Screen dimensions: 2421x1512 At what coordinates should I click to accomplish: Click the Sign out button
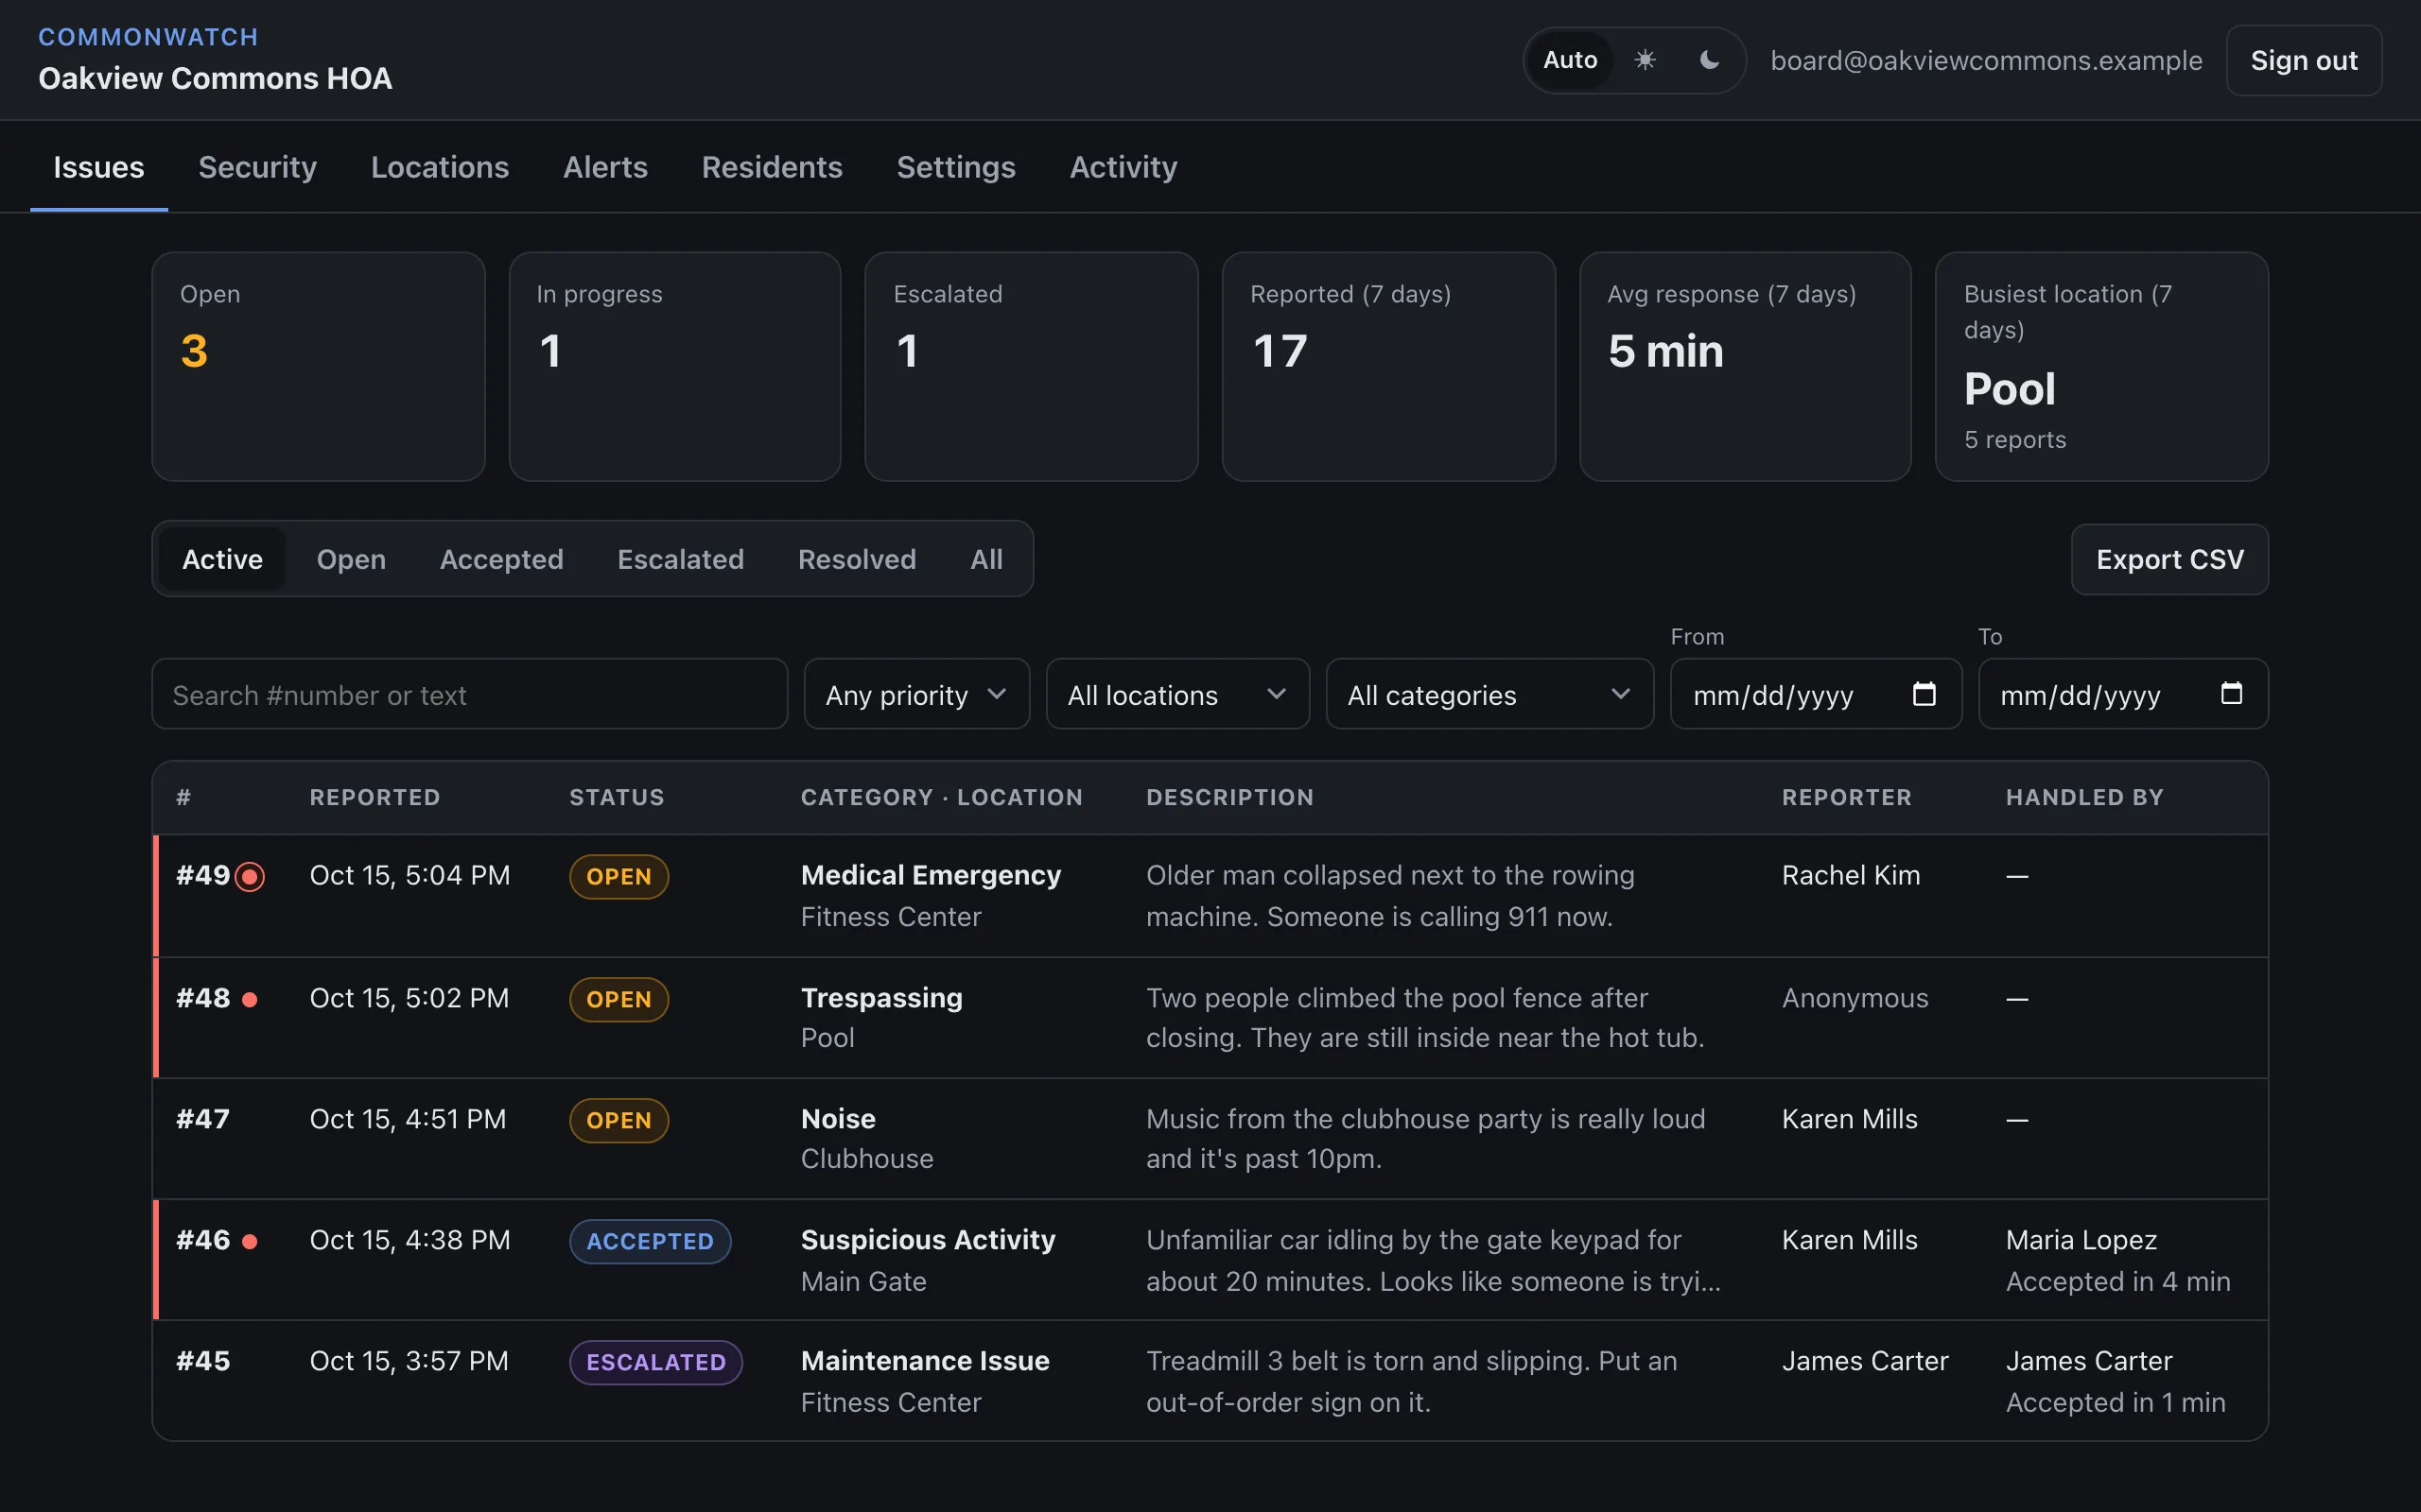tap(2303, 60)
